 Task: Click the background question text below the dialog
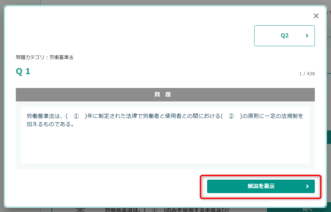click(x=167, y=210)
